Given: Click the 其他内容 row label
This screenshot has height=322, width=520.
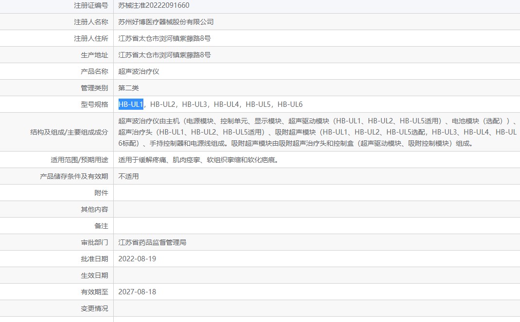Looking at the screenshot, I should (x=94, y=209).
